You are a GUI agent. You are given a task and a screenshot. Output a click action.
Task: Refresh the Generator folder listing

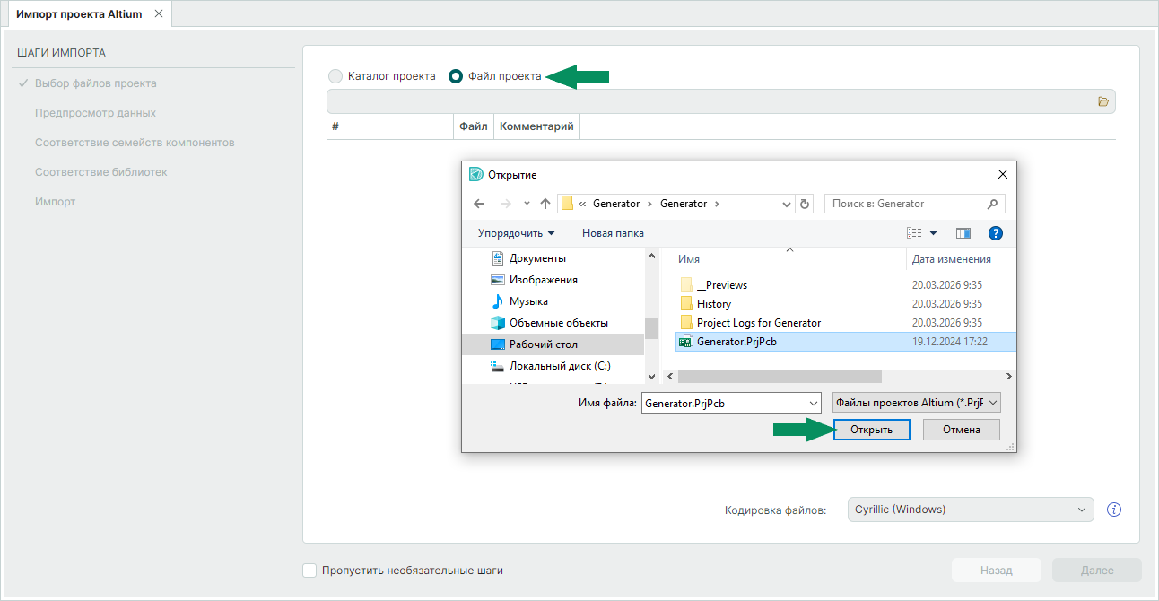pos(805,204)
